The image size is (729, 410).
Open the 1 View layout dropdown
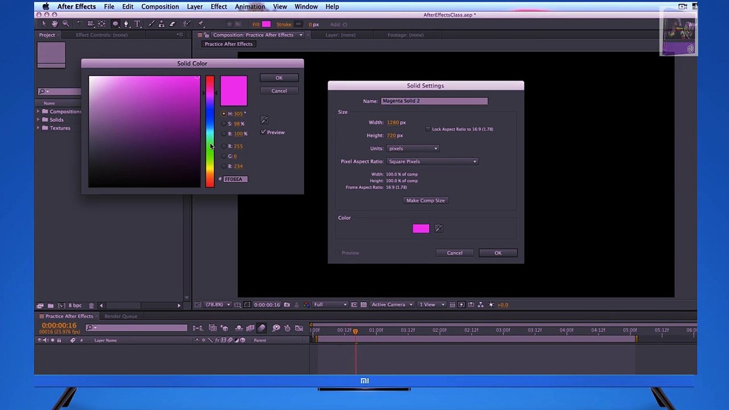432,305
